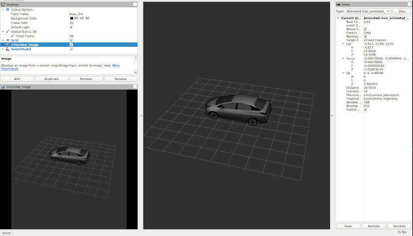Screen dimensions: 413x236
Task: Click the Duplicate display button
Action: click(52, 79)
